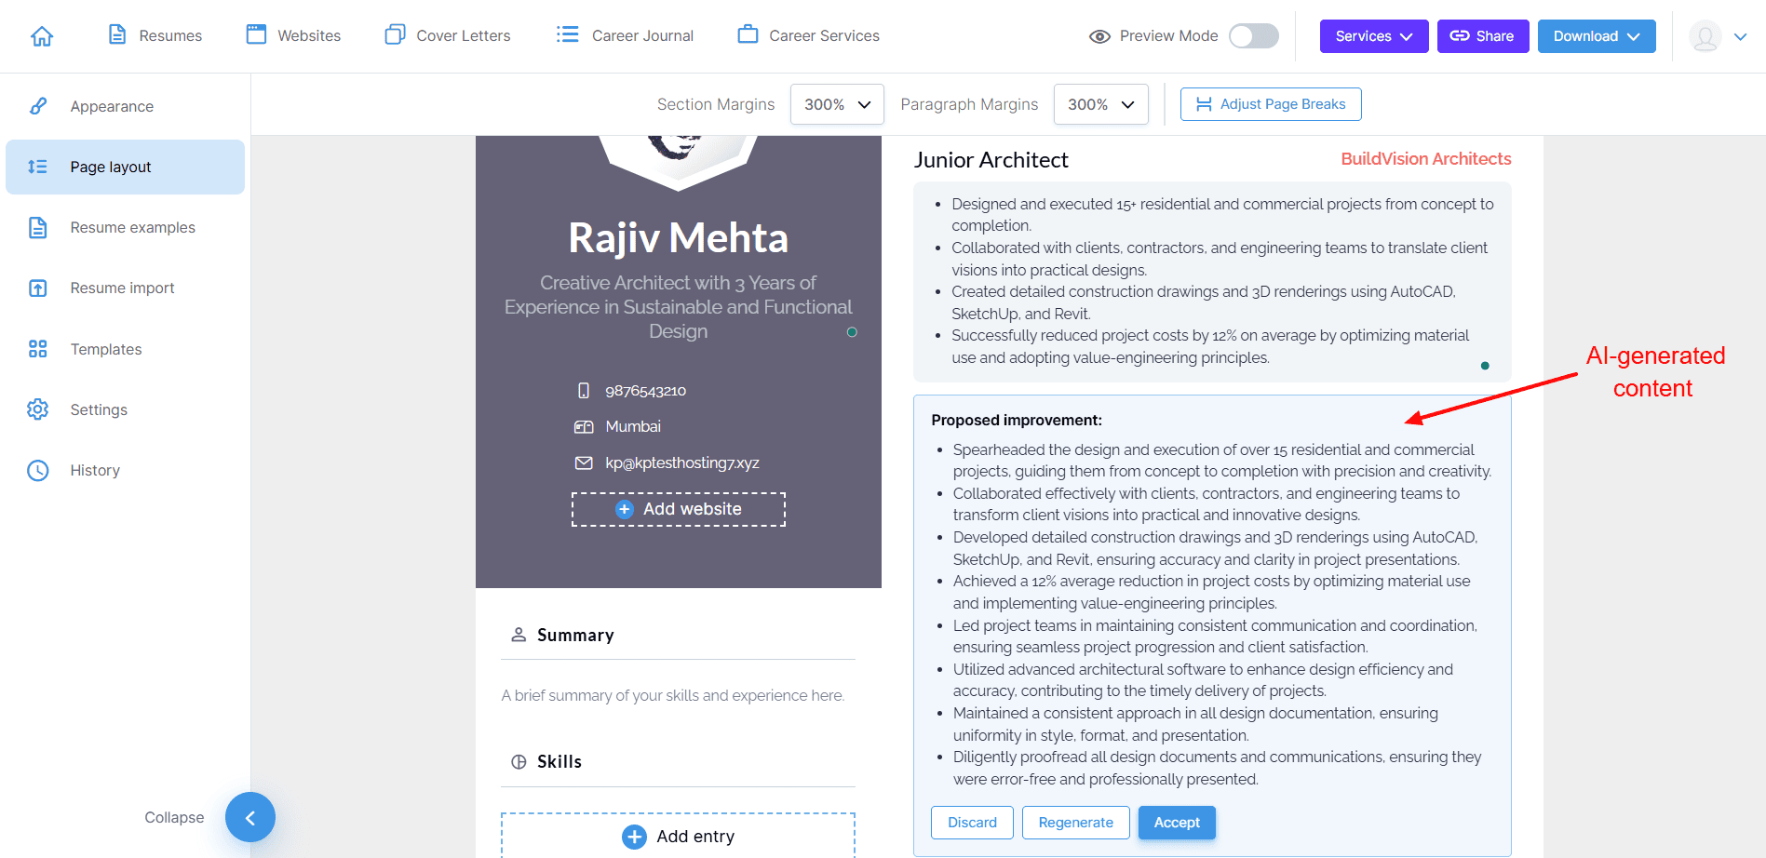Click the home icon in top navigation

(42, 36)
